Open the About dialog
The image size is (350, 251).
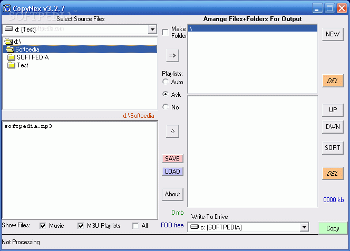point(172,194)
